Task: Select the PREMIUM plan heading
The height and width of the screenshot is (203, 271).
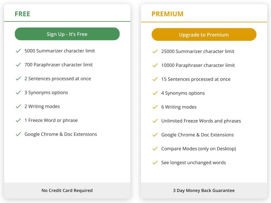Action: tap(167, 14)
